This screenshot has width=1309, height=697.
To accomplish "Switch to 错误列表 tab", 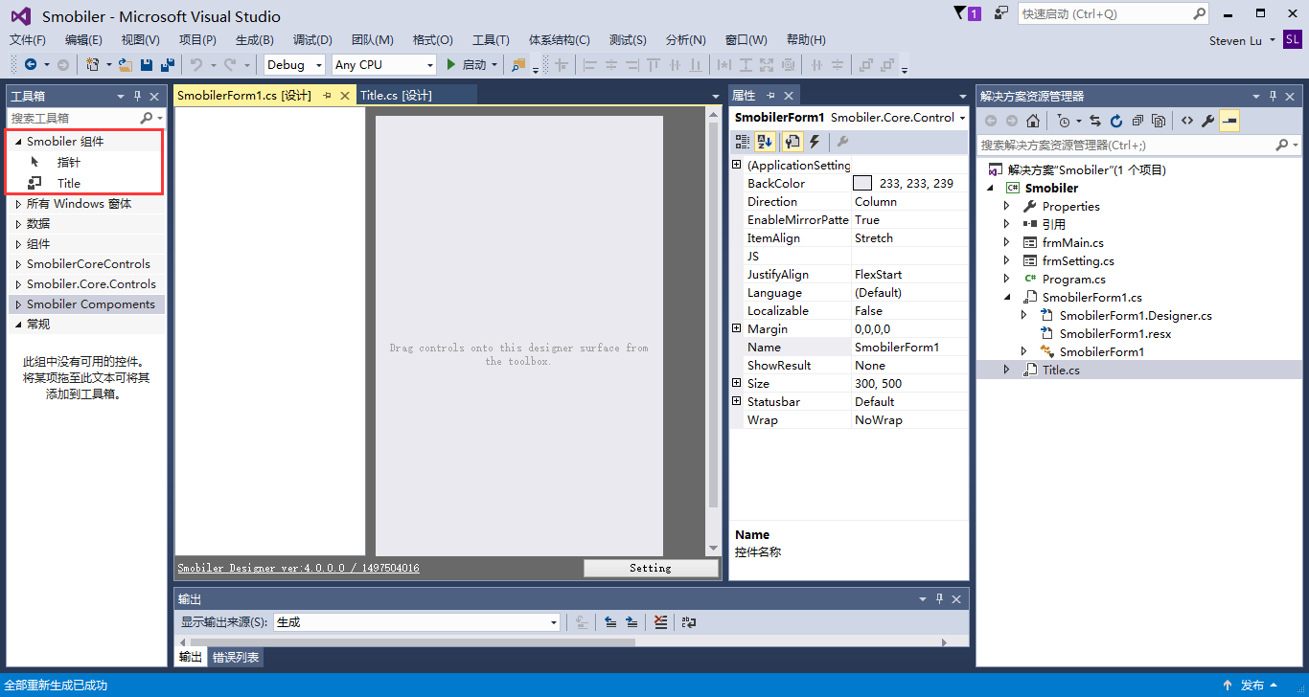I will pyautogui.click(x=236, y=658).
